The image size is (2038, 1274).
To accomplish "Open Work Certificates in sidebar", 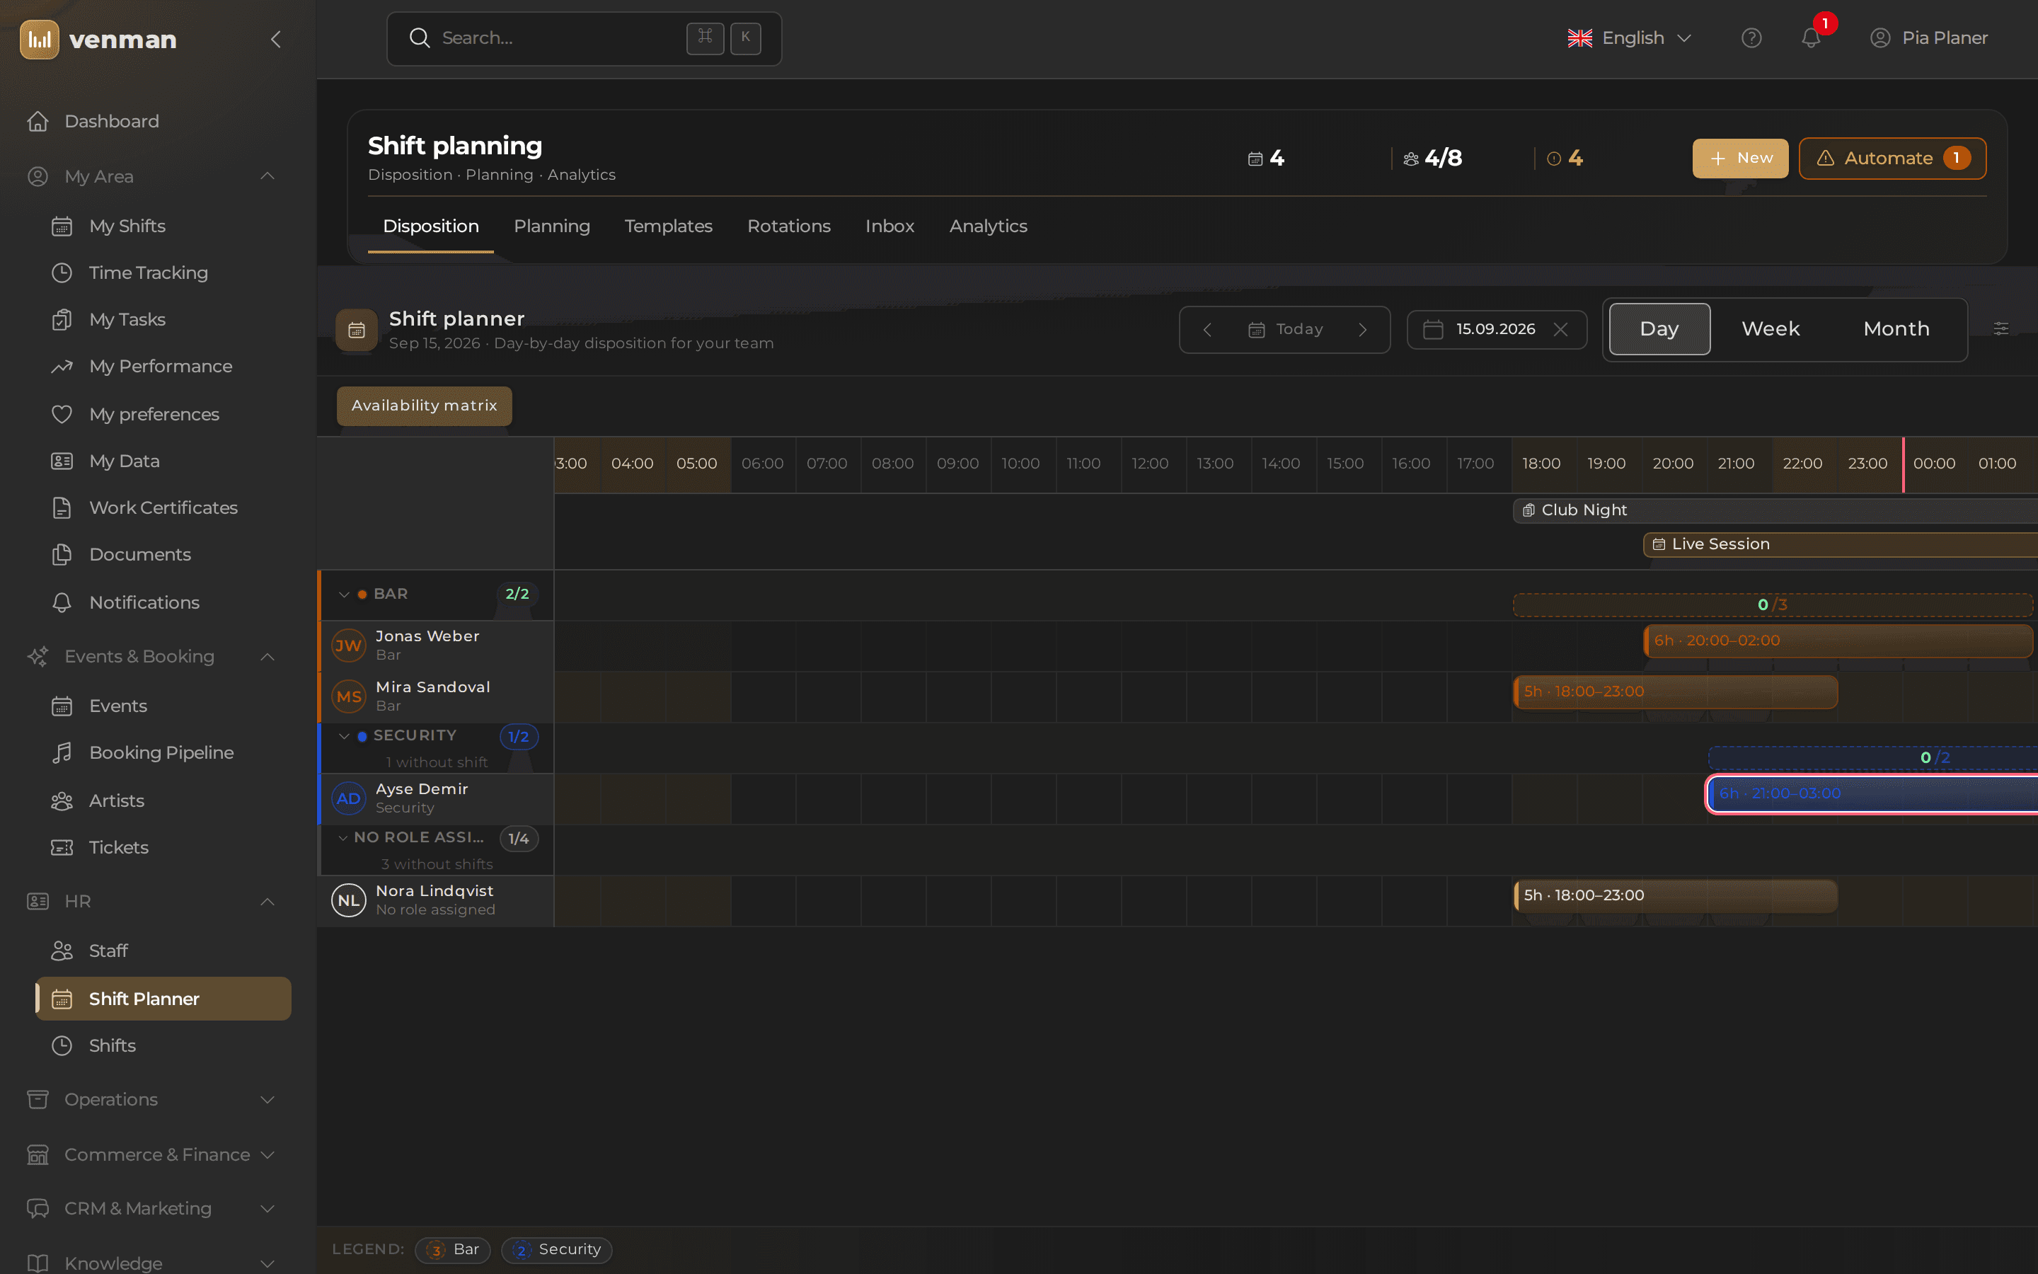I will [165, 508].
